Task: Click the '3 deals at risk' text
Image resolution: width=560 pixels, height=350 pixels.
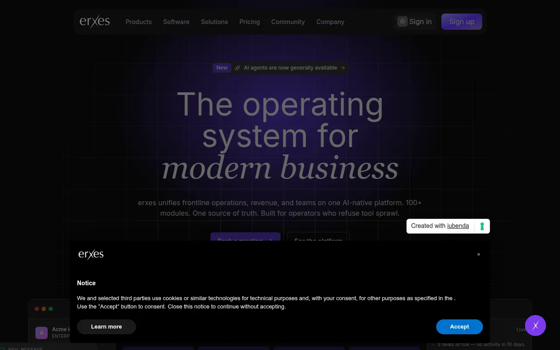Action: (481, 344)
